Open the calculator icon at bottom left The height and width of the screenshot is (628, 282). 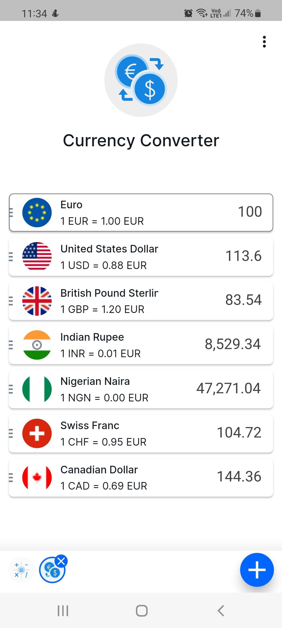pos(21,570)
